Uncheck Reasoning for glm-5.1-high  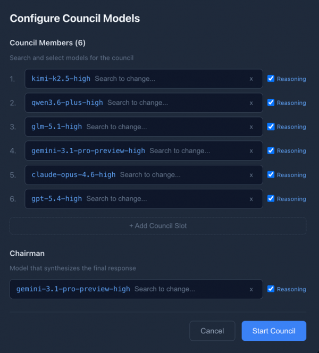pos(271,127)
